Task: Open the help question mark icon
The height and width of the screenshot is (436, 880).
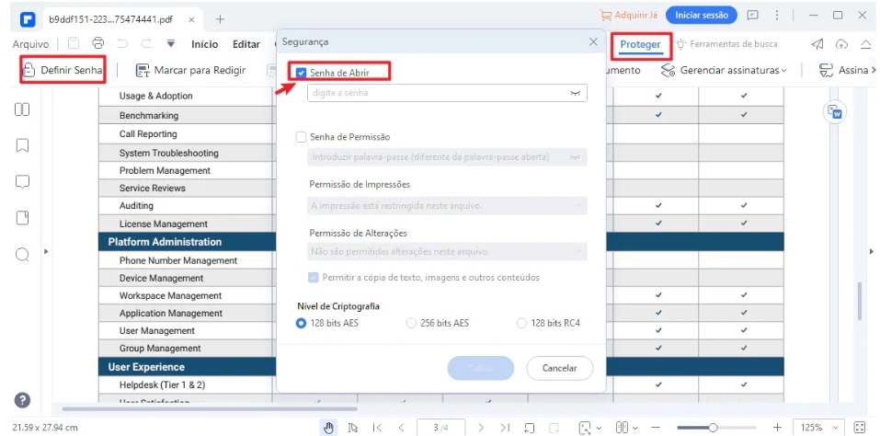Action: [23, 400]
